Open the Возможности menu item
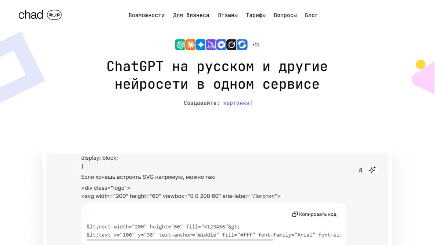Image resolution: width=435 pixels, height=245 pixels. pos(147,15)
